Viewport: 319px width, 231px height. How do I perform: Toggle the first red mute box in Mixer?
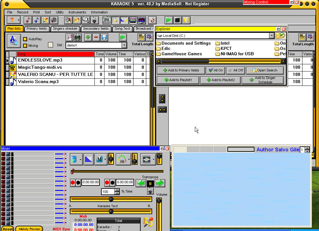pos(3,154)
